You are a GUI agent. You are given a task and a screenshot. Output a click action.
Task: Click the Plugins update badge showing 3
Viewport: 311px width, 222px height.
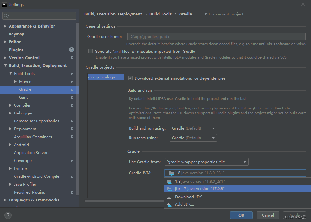point(71,50)
